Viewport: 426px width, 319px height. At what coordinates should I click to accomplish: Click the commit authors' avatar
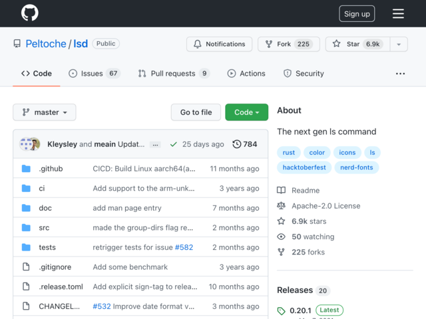click(x=30, y=144)
